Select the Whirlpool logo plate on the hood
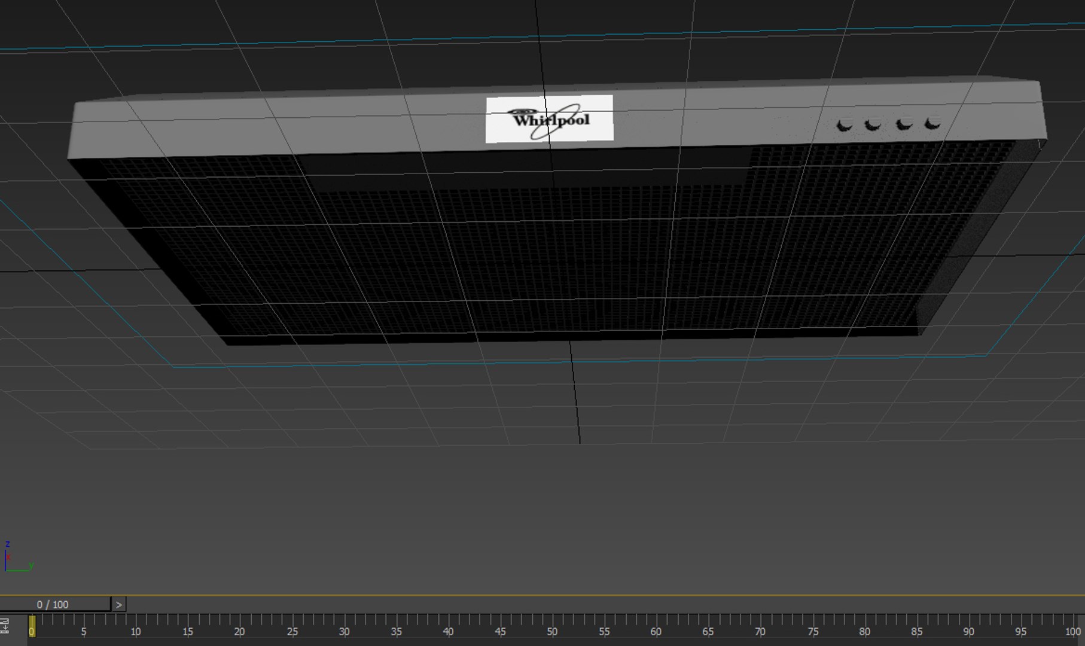This screenshot has height=646, width=1085. point(550,118)
